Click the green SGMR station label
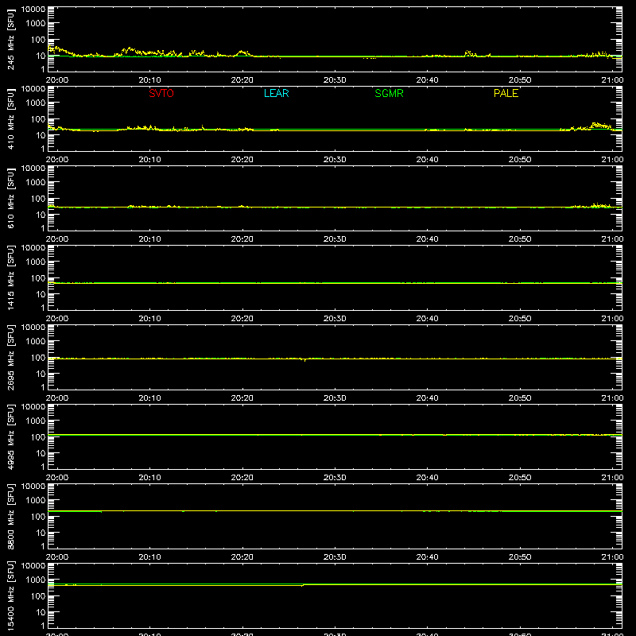This screenshot has width=636, height=636. coord(389,93)
